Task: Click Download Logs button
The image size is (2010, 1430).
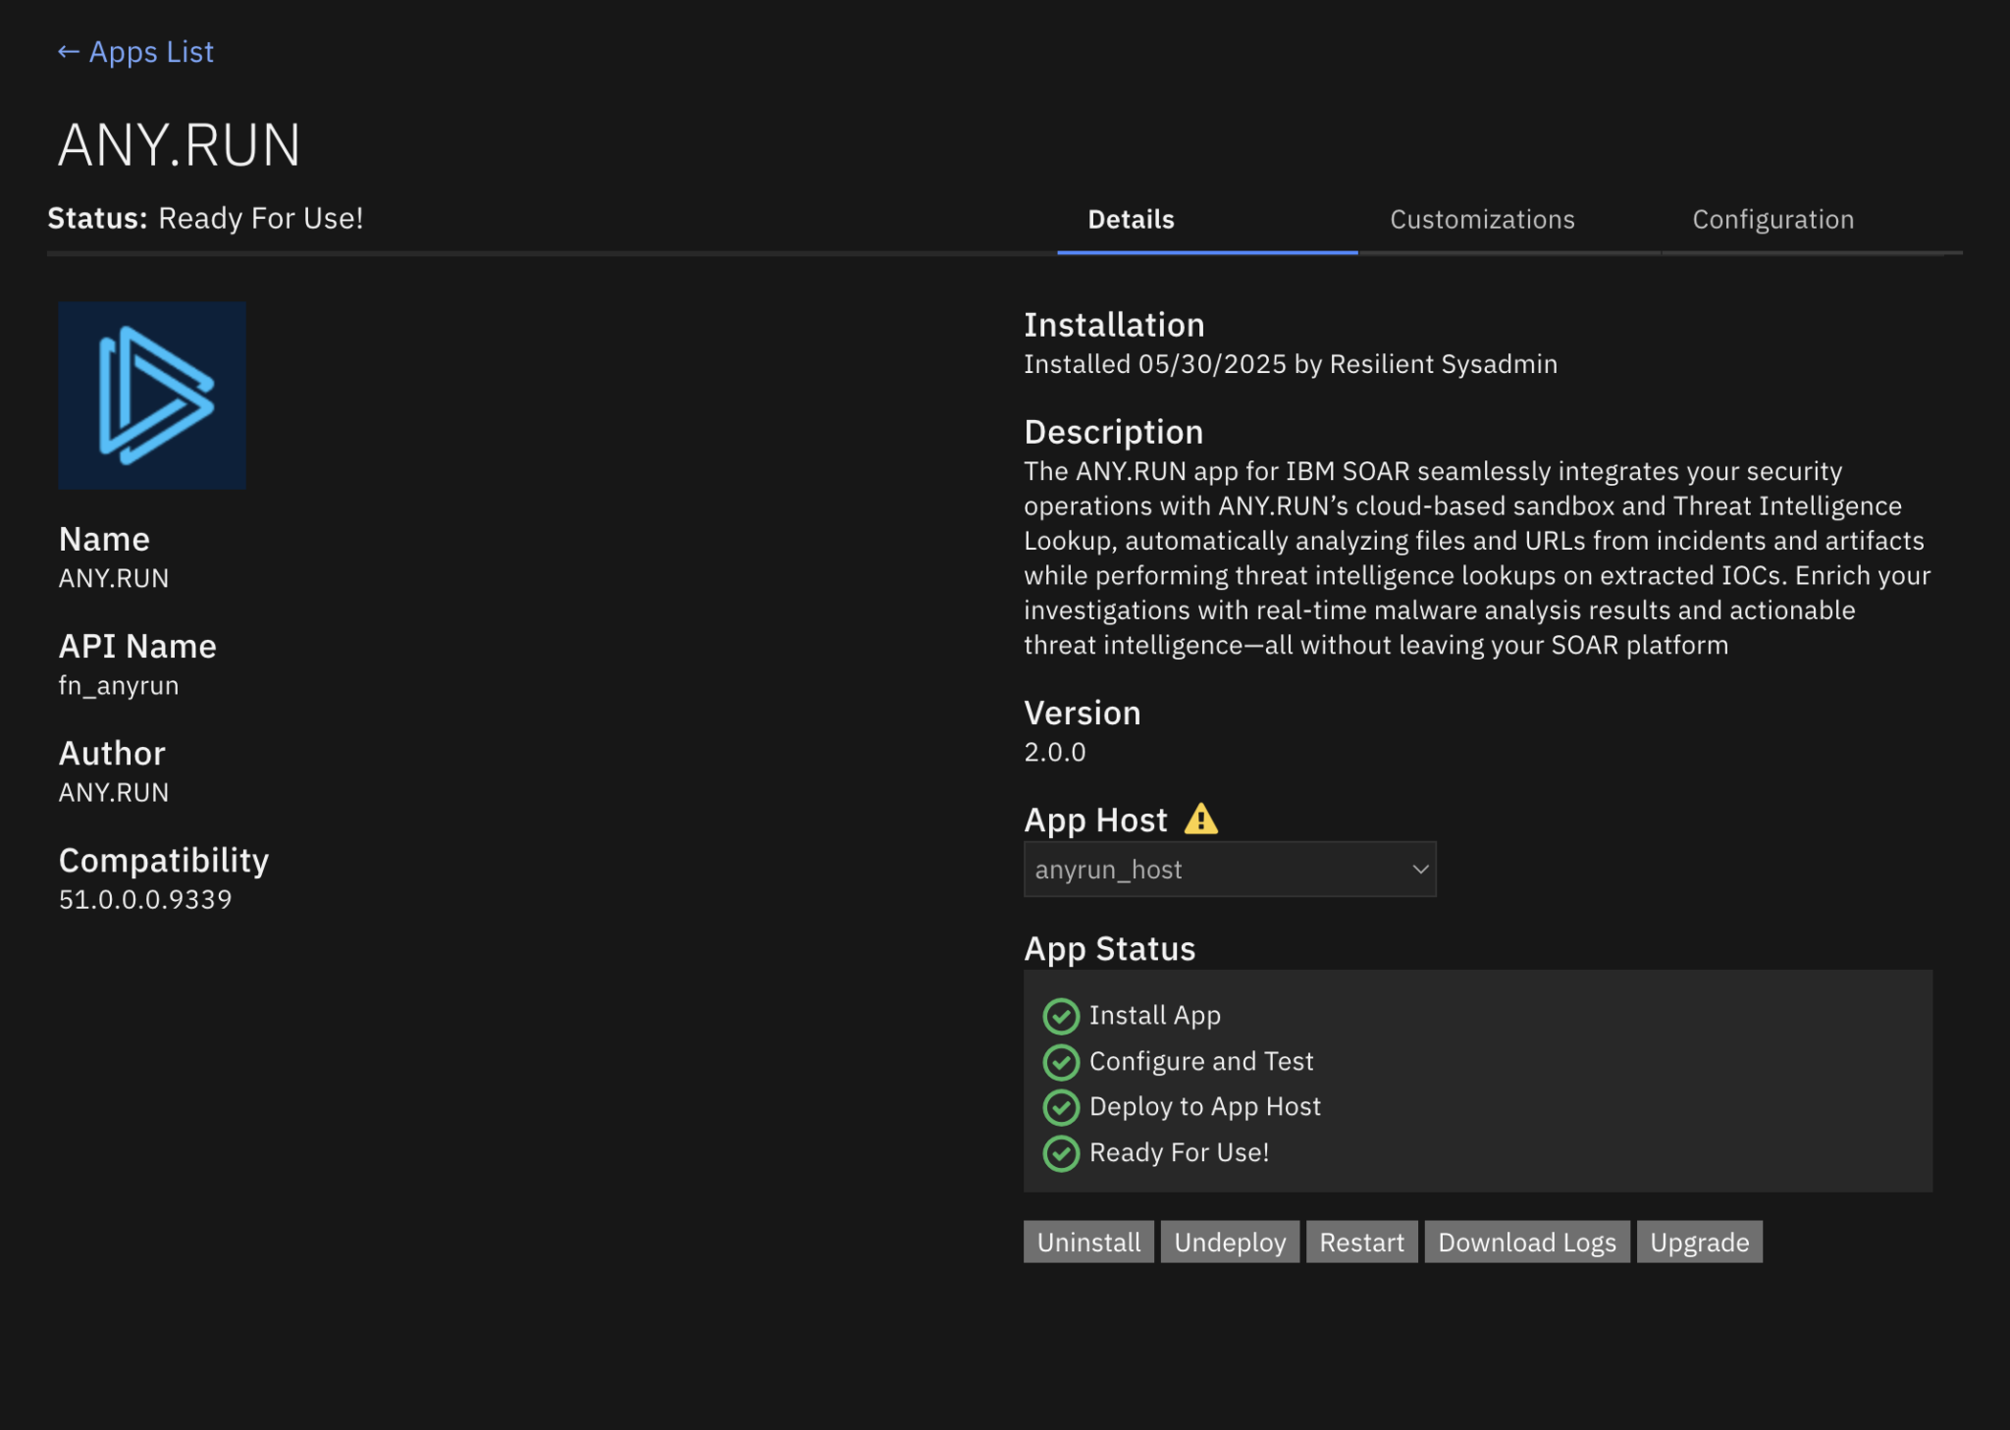Action: 1526,1243
